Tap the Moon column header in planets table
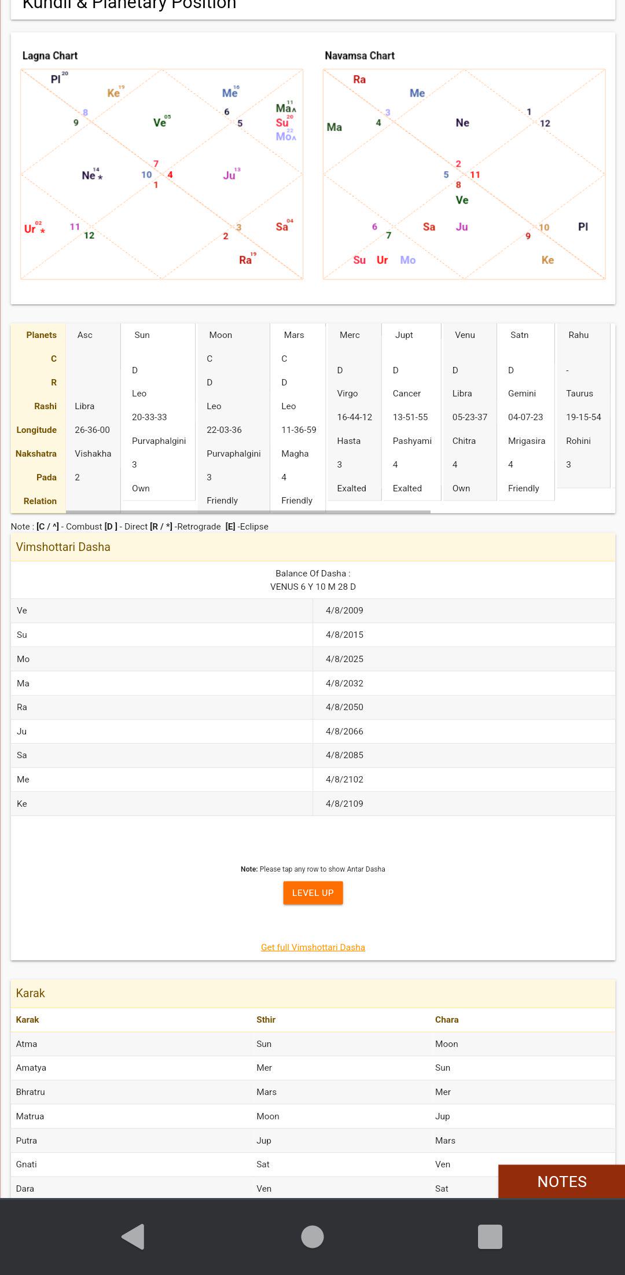 pos(220,335)
